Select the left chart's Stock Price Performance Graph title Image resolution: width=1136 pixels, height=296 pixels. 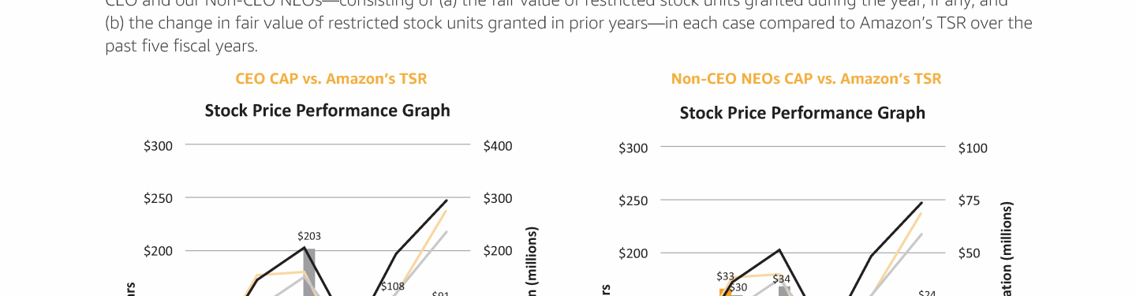[x=327, y=111]
